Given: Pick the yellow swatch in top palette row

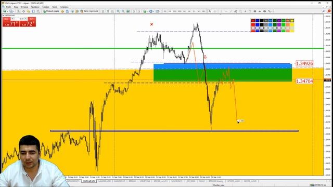Looking at the screenshot, I should [292, 21].
